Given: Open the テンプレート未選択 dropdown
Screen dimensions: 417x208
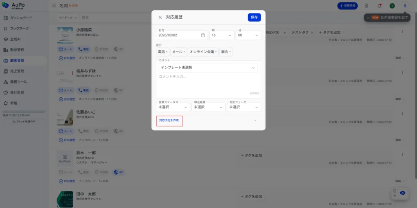Looking at the screenshot, I should point(208,68).
